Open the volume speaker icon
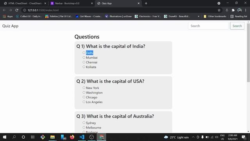Screen dimensions: 250x141 216,137
